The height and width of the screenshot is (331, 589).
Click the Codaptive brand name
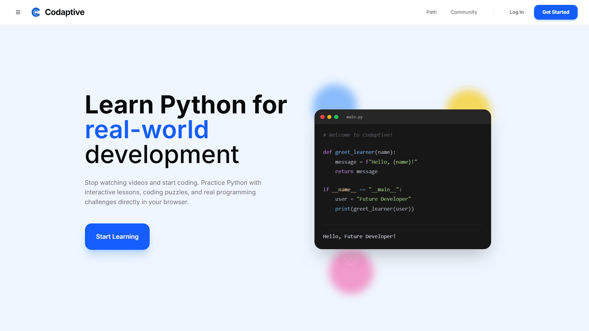pos(64,12)
